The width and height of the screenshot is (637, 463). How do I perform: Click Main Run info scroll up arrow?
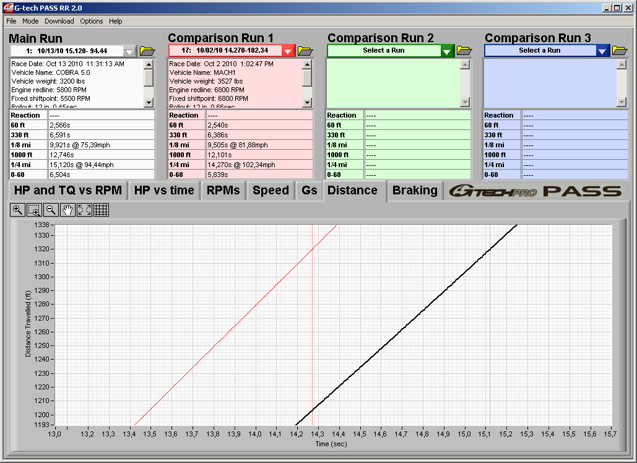pyautogui.click(x=149, y=64)
